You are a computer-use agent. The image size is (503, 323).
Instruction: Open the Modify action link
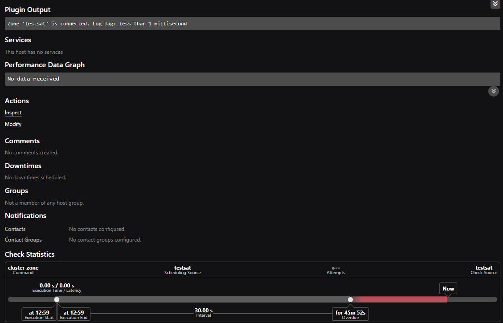tap(13, 124)
